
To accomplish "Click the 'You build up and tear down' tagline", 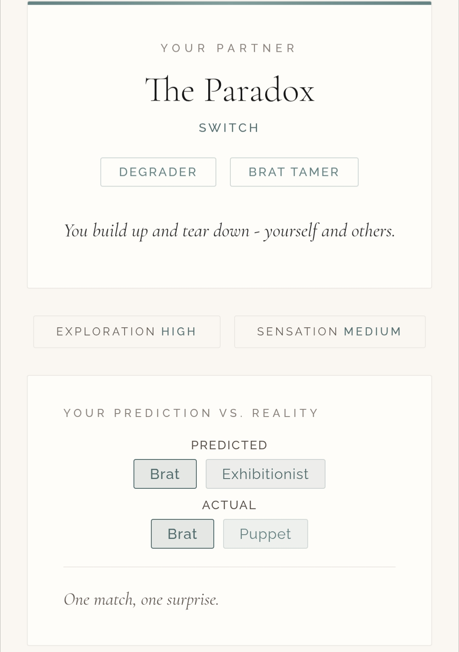I will 229,231.
